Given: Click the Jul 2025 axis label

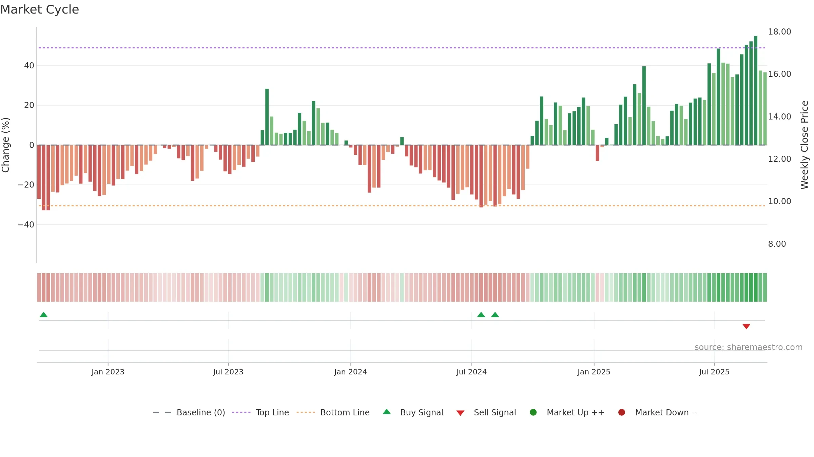Looking at the screenshot, I should (x=714, y=372).
